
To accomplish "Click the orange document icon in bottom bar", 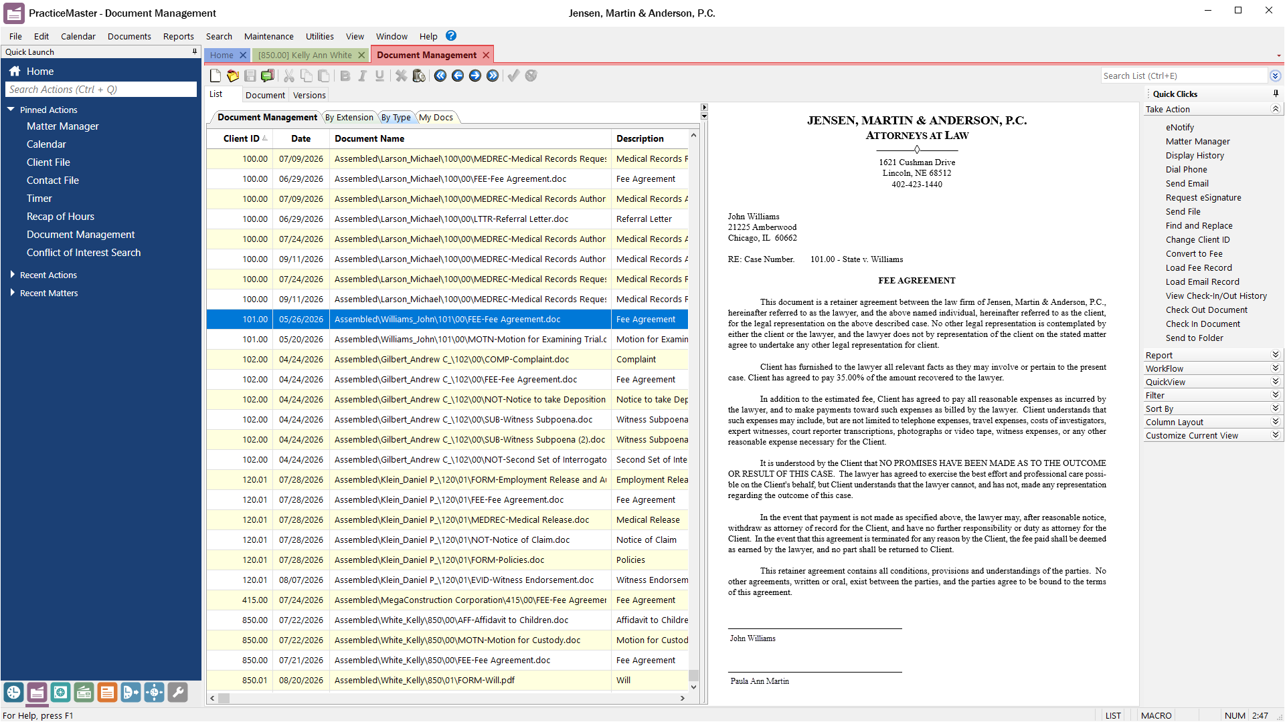I will point(107,693).
